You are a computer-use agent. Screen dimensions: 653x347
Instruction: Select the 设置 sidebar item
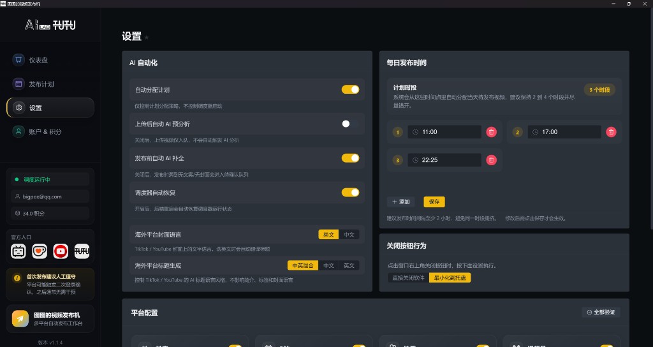(x=50, y=108)
